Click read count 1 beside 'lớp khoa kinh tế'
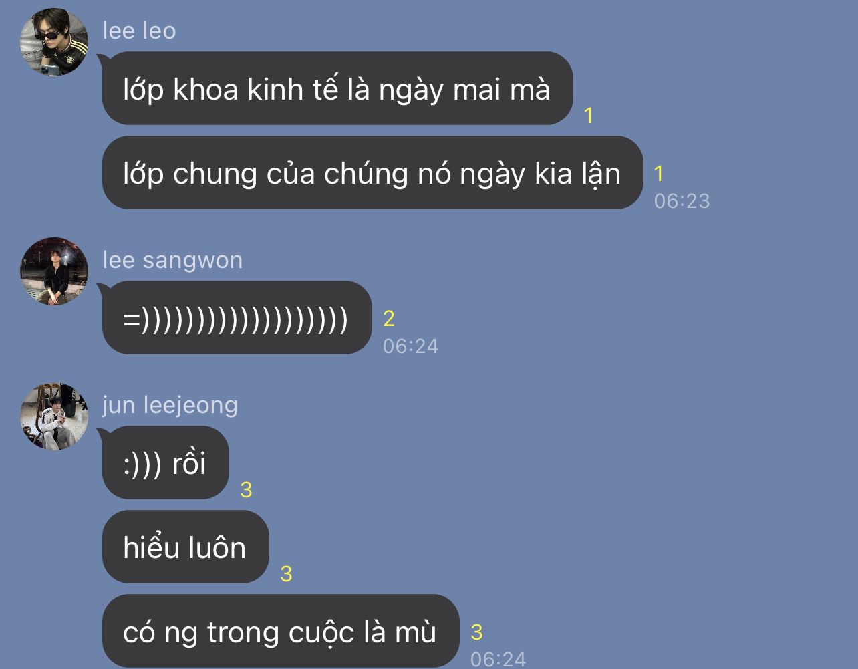 (589, 116)
